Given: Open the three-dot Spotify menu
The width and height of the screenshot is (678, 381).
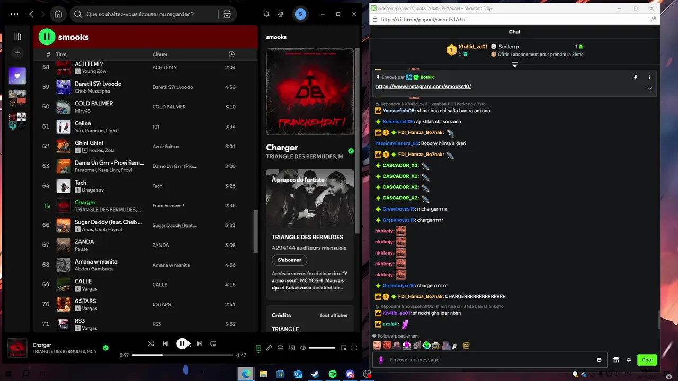Looking at the screenshot, I should (14, 14).
